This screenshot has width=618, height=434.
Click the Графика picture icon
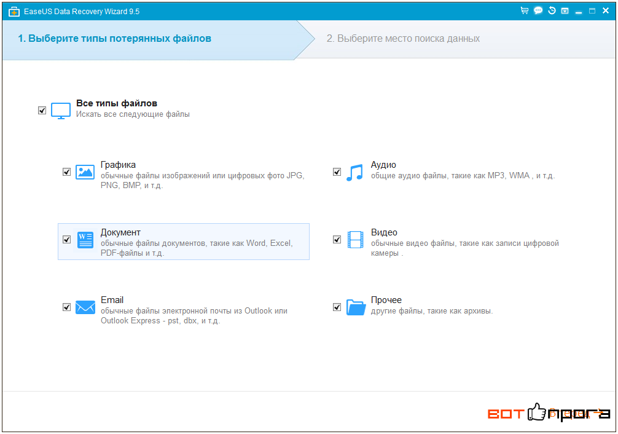[85, 172]
